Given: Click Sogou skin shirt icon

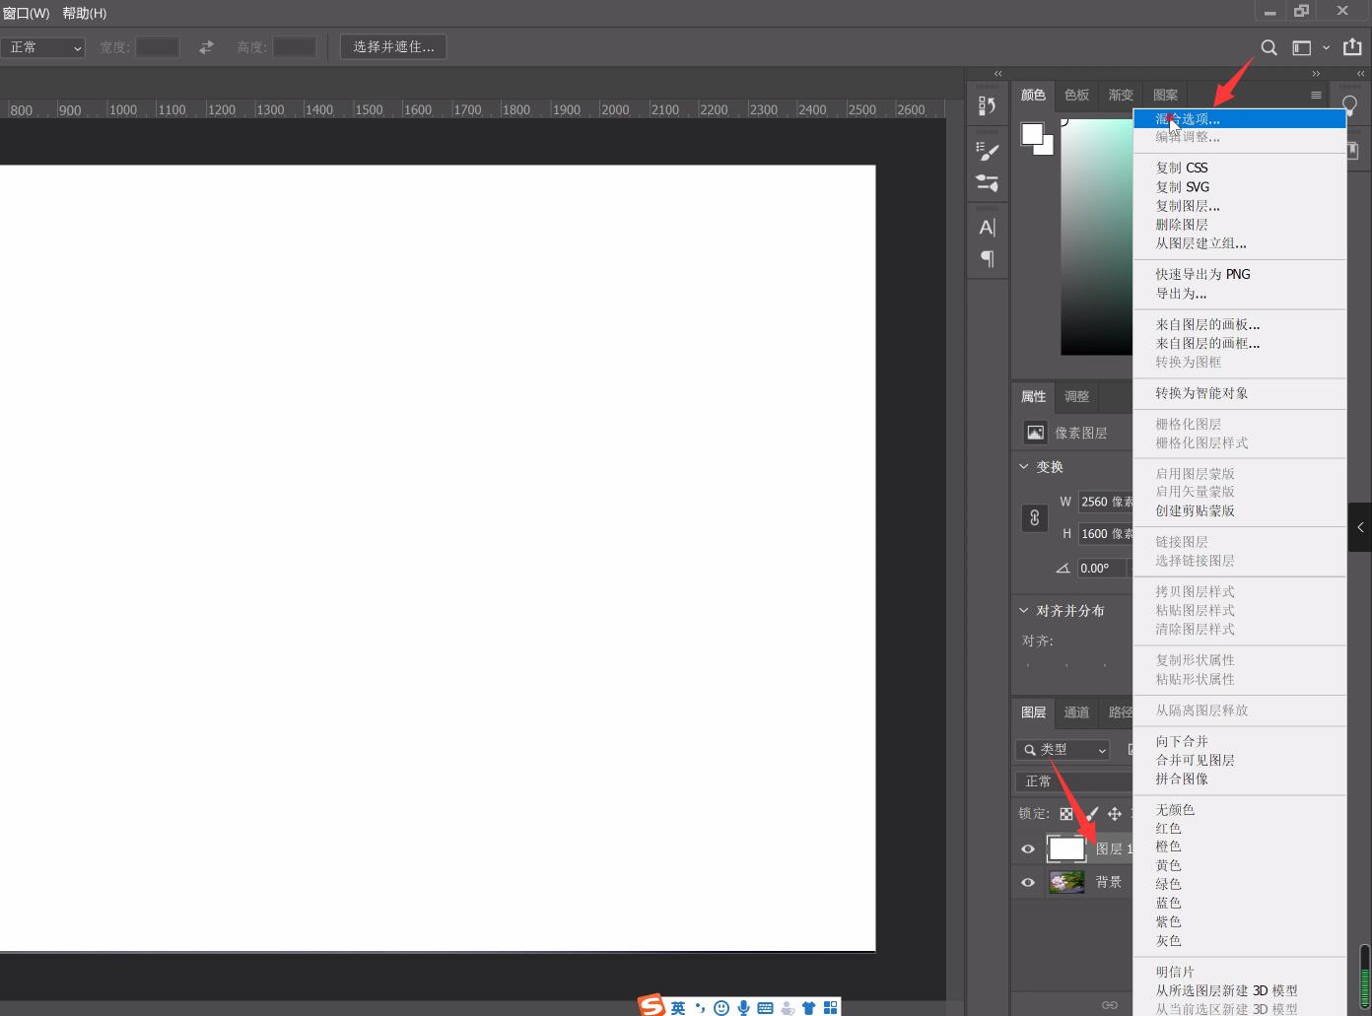Looking at the screenshot, I should tap(808, 1007).
